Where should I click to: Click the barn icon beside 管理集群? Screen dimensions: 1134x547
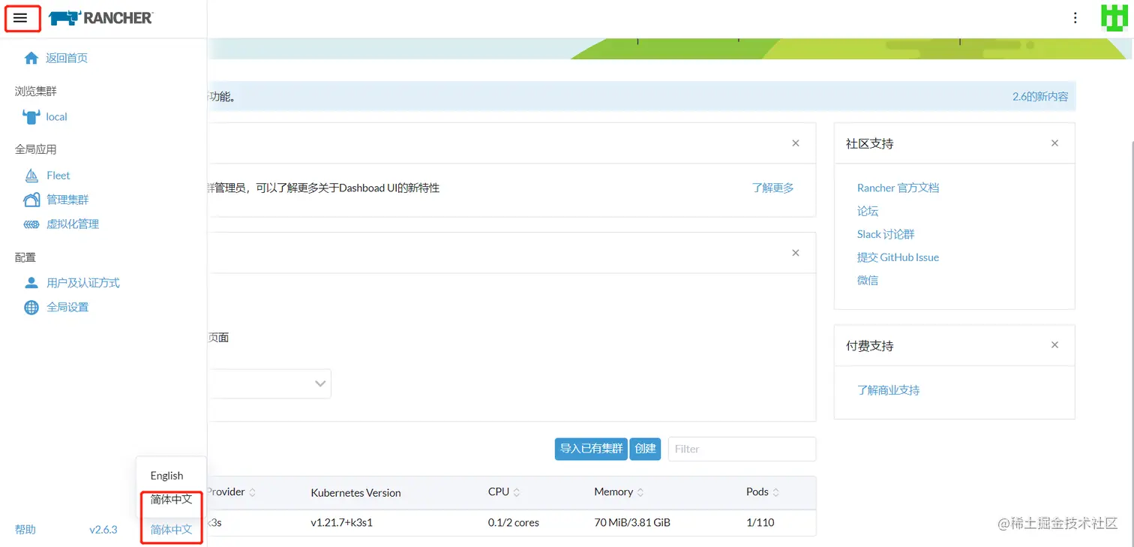31,200
